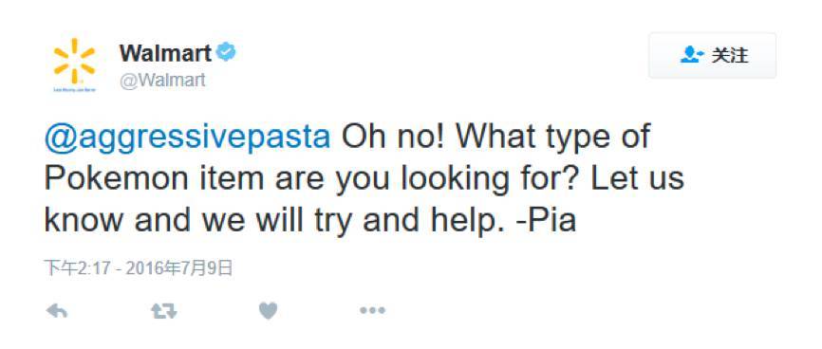Screen dimensions: 822x349
Task: Open the @aggressivepasta mention link
Action: [188, 138]
